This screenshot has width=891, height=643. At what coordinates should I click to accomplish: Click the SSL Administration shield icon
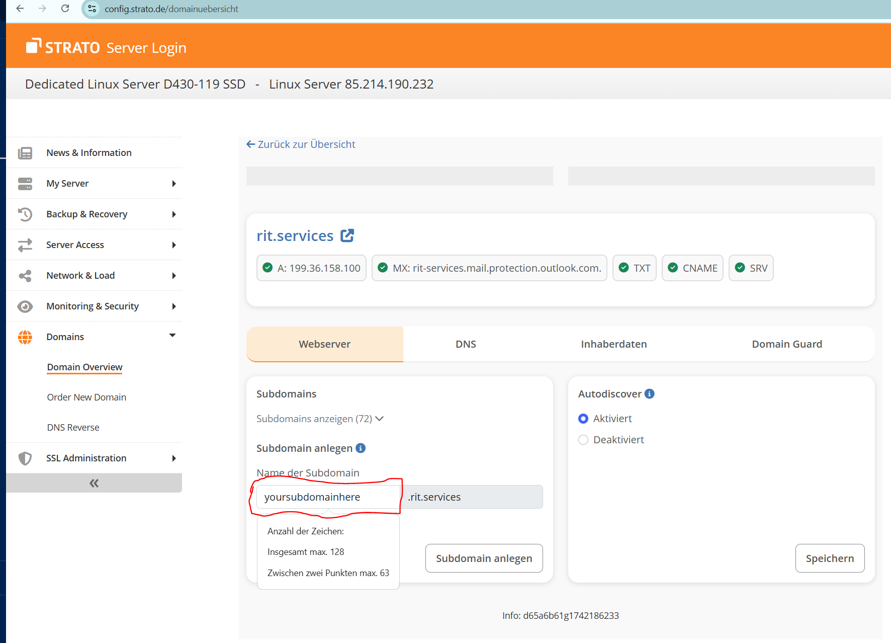[x=25, y=458]
